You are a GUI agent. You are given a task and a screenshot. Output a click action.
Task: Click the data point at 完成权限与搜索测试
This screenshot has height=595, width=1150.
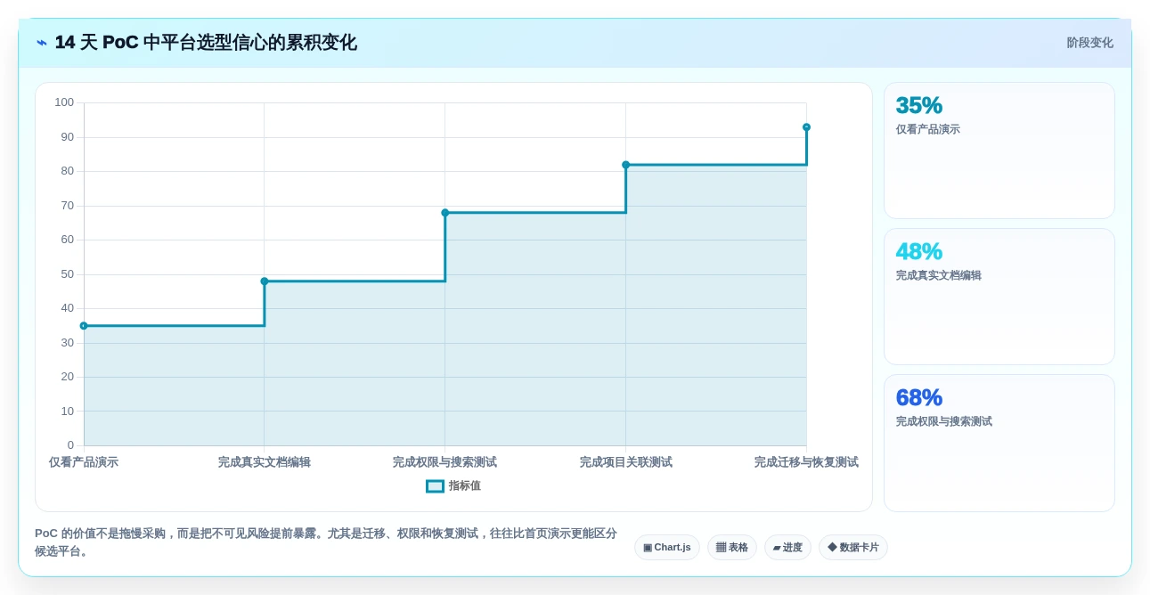pyautogui.click(x=445, y=213)
